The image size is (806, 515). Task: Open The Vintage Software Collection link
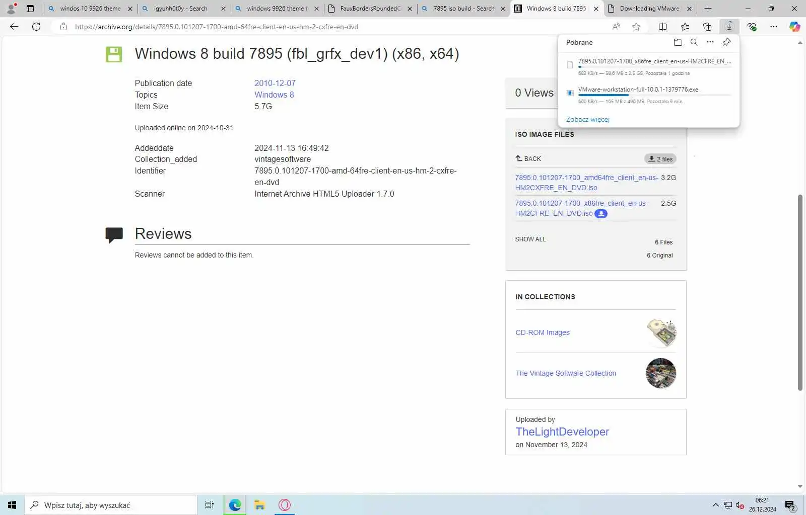click(566, 373)
